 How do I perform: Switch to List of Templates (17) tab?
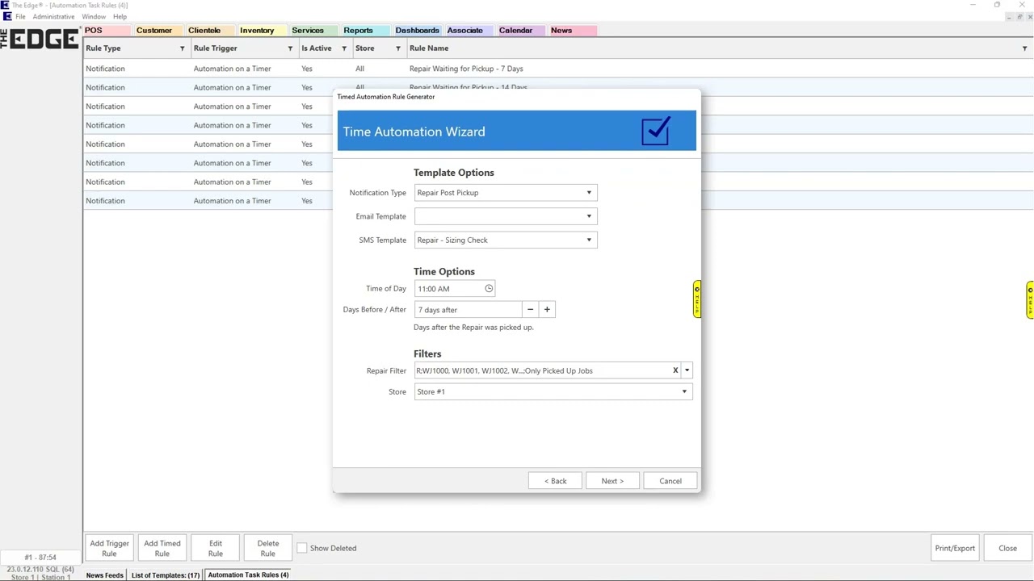tap(166, 575)
